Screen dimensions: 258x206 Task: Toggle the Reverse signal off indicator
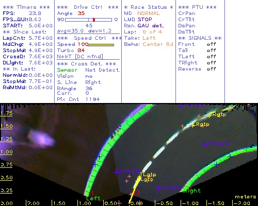(211, 69)
